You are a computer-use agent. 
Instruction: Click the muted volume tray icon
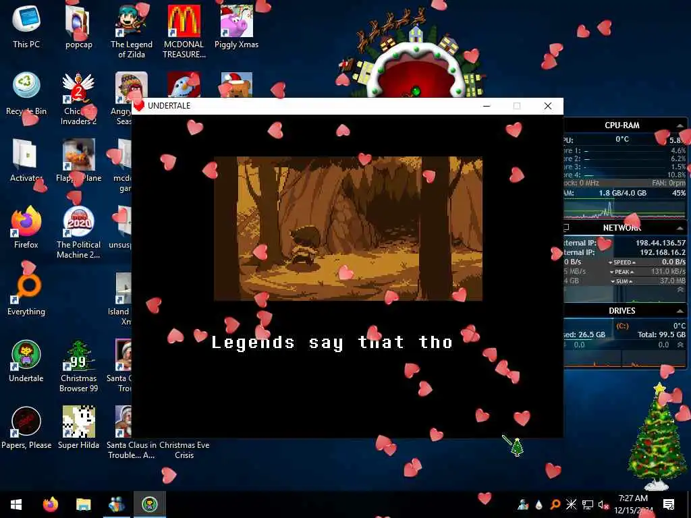(603, 505)
